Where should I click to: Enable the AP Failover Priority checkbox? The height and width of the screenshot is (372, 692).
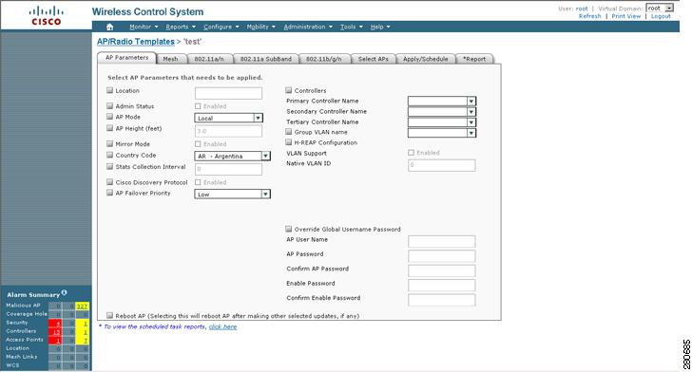pyautogui.click(x=110, y=193)
